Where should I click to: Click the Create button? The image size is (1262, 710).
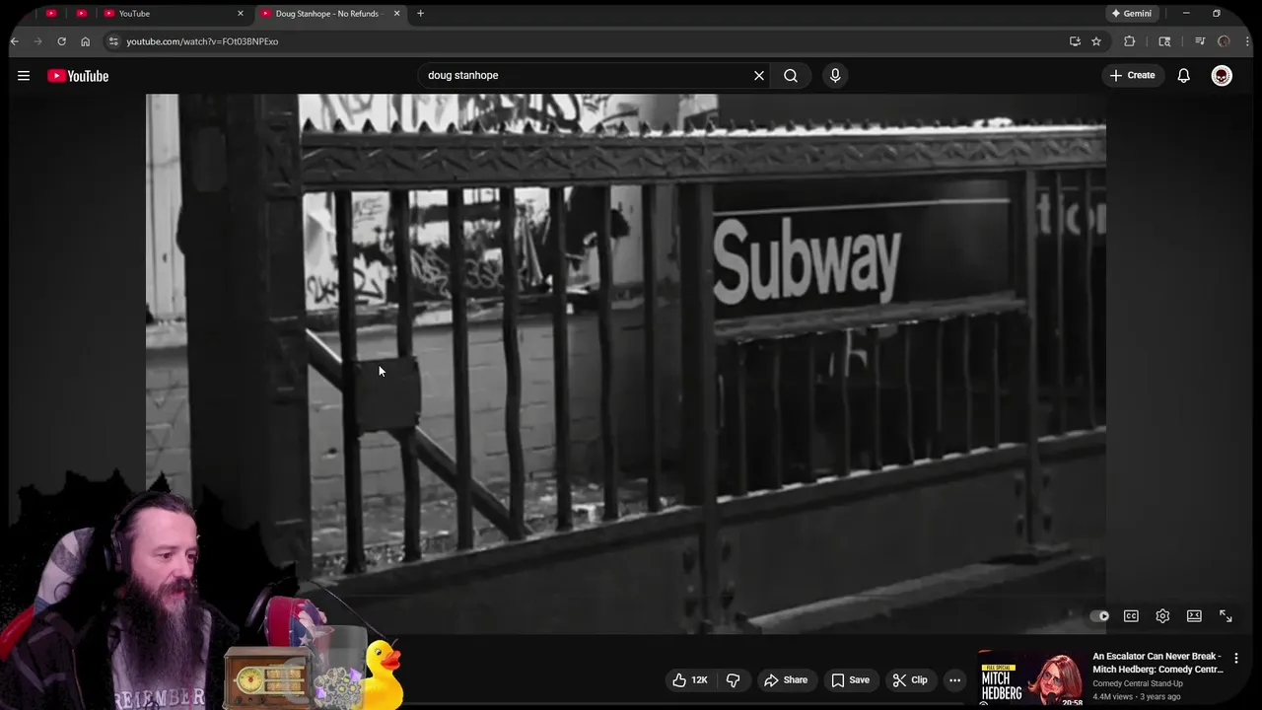(1132, 75)
